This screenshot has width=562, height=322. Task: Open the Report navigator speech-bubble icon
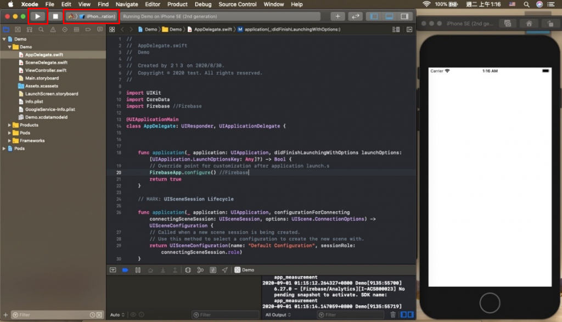(100, 30)
